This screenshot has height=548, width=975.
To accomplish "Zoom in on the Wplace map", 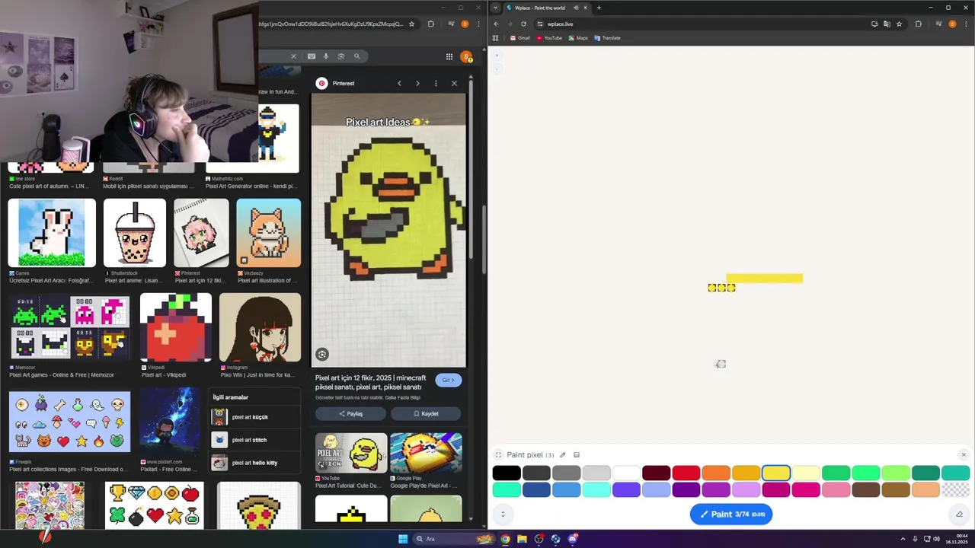I will (x=497, y=55).
